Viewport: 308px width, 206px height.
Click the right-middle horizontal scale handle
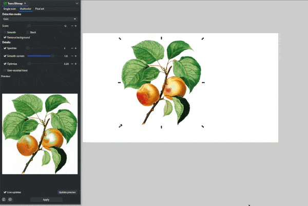pyautogui.click(x=203, y=83)
